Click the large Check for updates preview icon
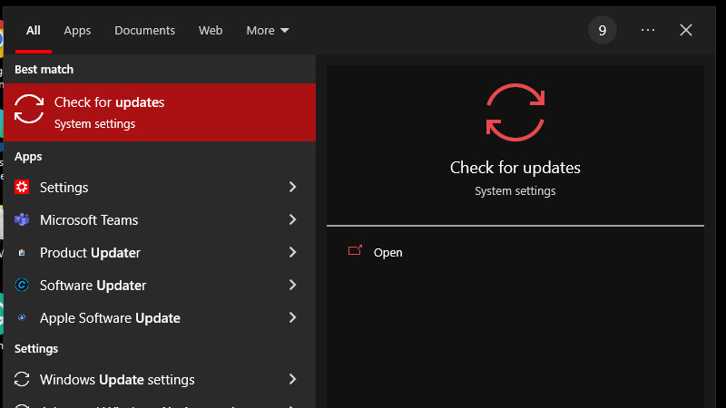 point(515,112)
